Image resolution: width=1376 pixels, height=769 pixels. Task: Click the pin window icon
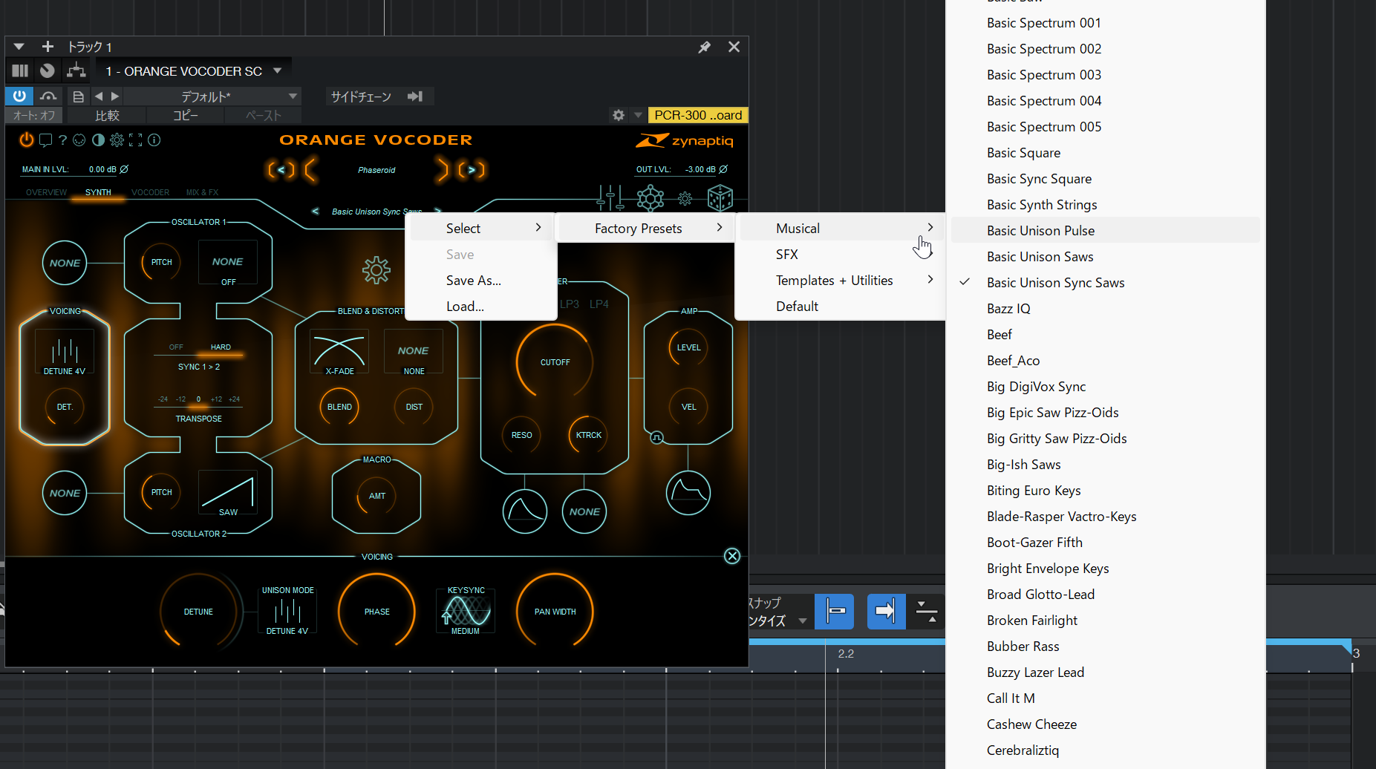704,47
